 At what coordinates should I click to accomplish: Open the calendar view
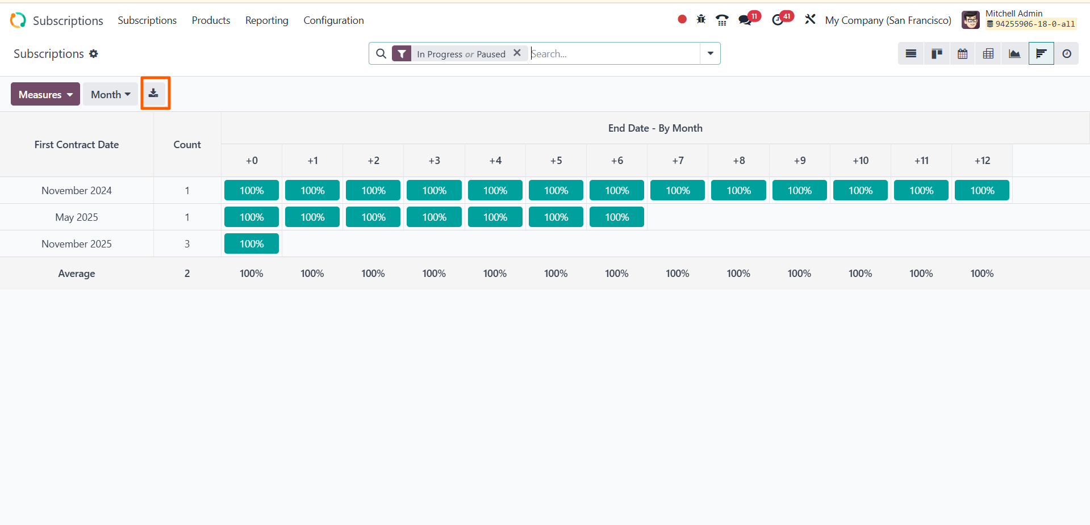coord(962,54)
